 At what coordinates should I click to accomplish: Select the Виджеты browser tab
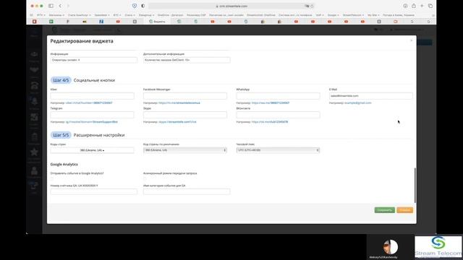[x=158, y=22]
